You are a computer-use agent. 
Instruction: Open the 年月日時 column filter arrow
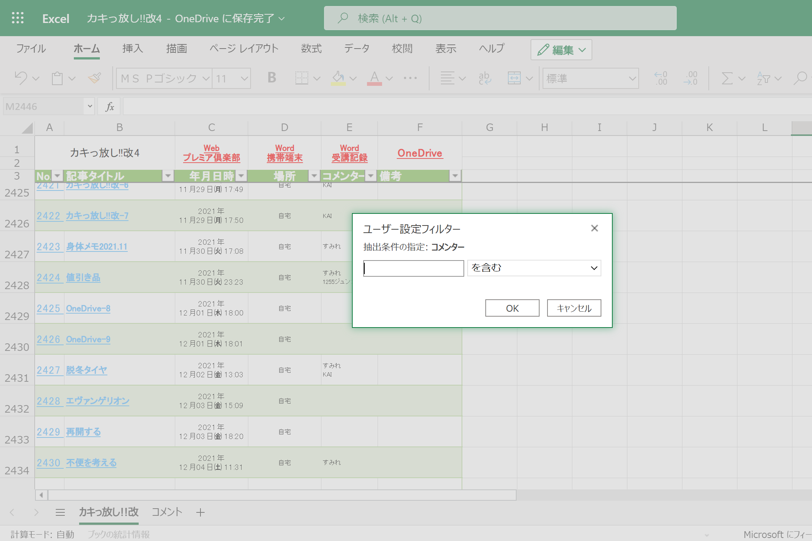coord(241,176)
